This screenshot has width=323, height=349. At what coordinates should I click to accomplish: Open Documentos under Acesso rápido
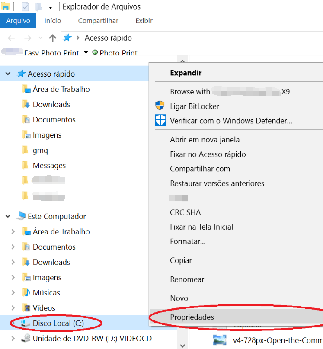[x=54, y=120]
